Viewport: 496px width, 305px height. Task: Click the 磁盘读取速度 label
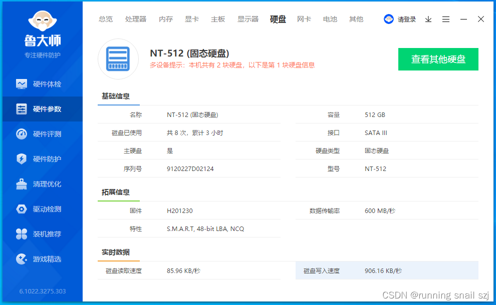(x=124, y=271)
